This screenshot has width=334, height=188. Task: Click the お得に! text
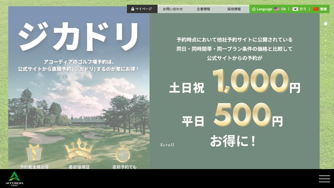tap(233, 141)
